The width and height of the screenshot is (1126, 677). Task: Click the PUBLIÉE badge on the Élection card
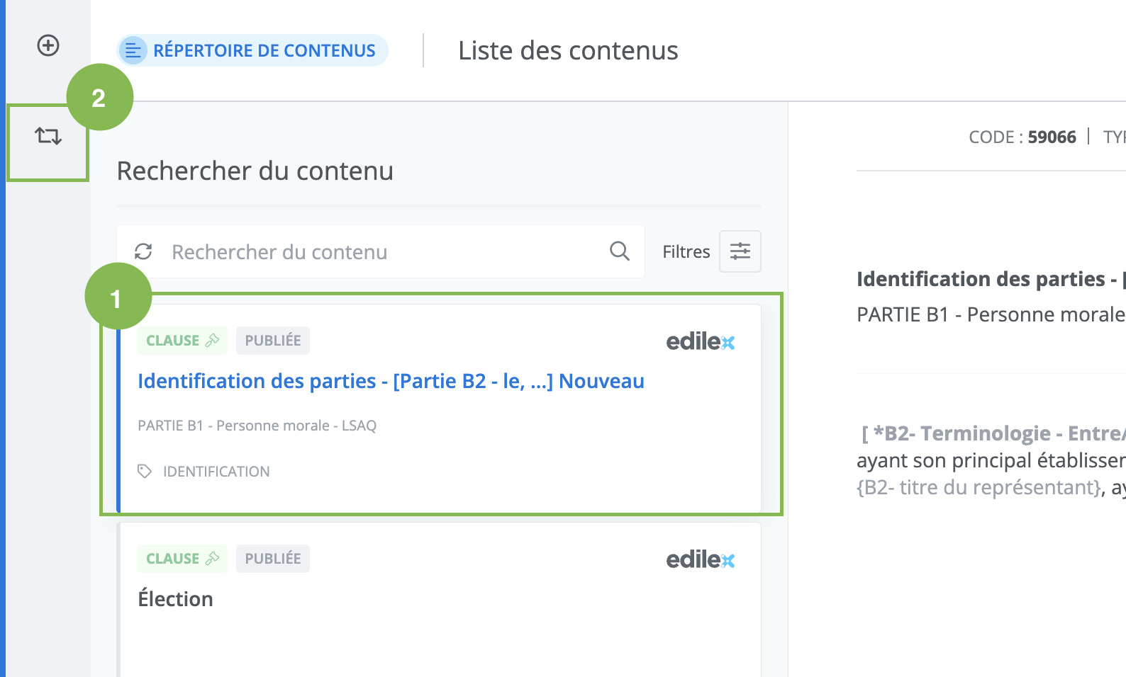pos(273,559)
